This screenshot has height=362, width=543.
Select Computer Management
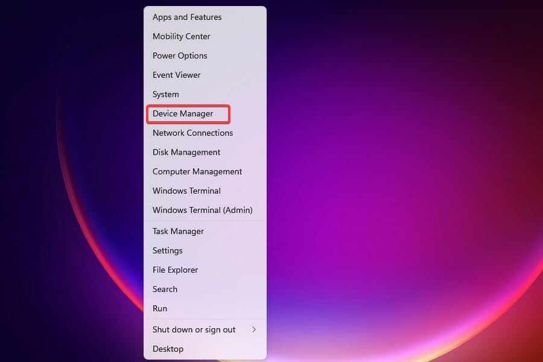205,172
